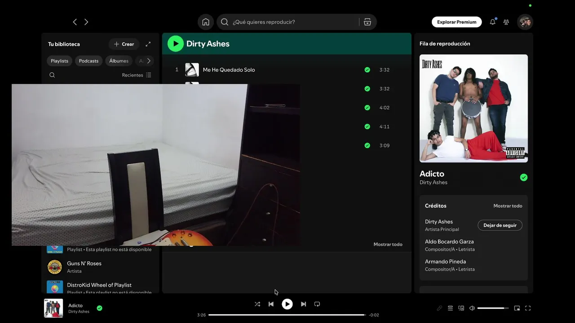Toggle shuffle in the player bar
Screen dimensions: 575x323
257,304
